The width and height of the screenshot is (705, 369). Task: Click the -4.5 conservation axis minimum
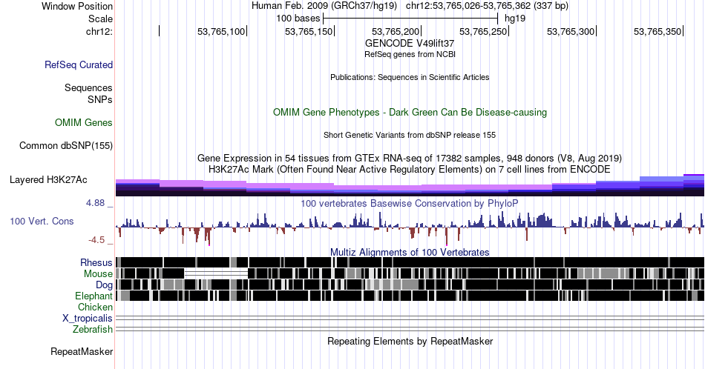tap(96, 240)
